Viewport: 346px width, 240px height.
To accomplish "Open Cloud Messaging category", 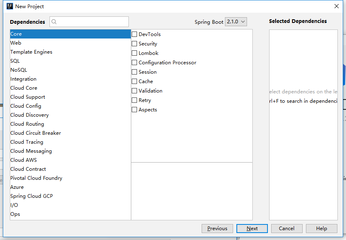I will pos(70,151).
